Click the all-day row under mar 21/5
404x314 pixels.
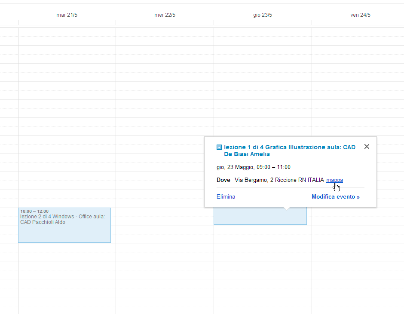pos(67,23)
